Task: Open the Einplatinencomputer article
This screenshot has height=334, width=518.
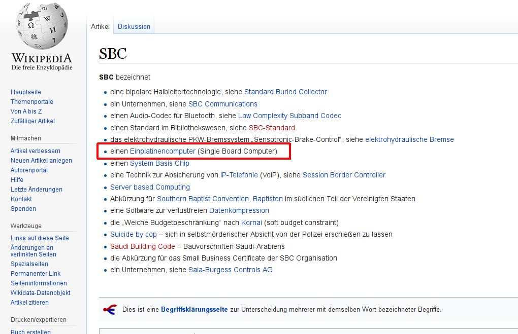Action: click(163, 151)
